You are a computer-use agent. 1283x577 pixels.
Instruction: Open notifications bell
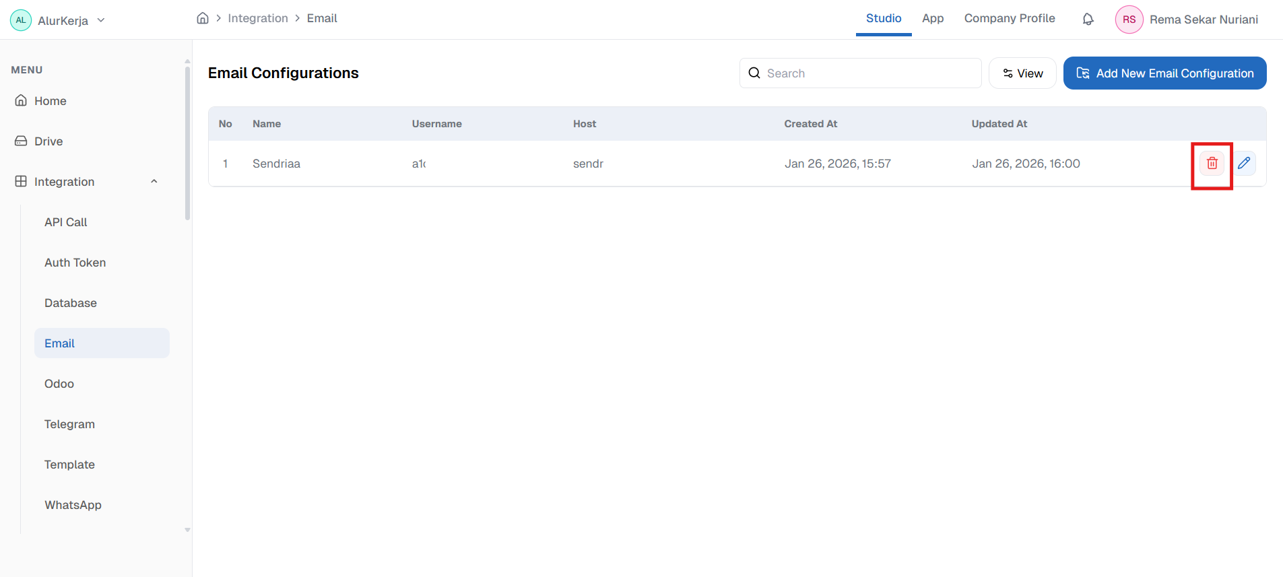pyautogui.click(x=1088, y=20)
